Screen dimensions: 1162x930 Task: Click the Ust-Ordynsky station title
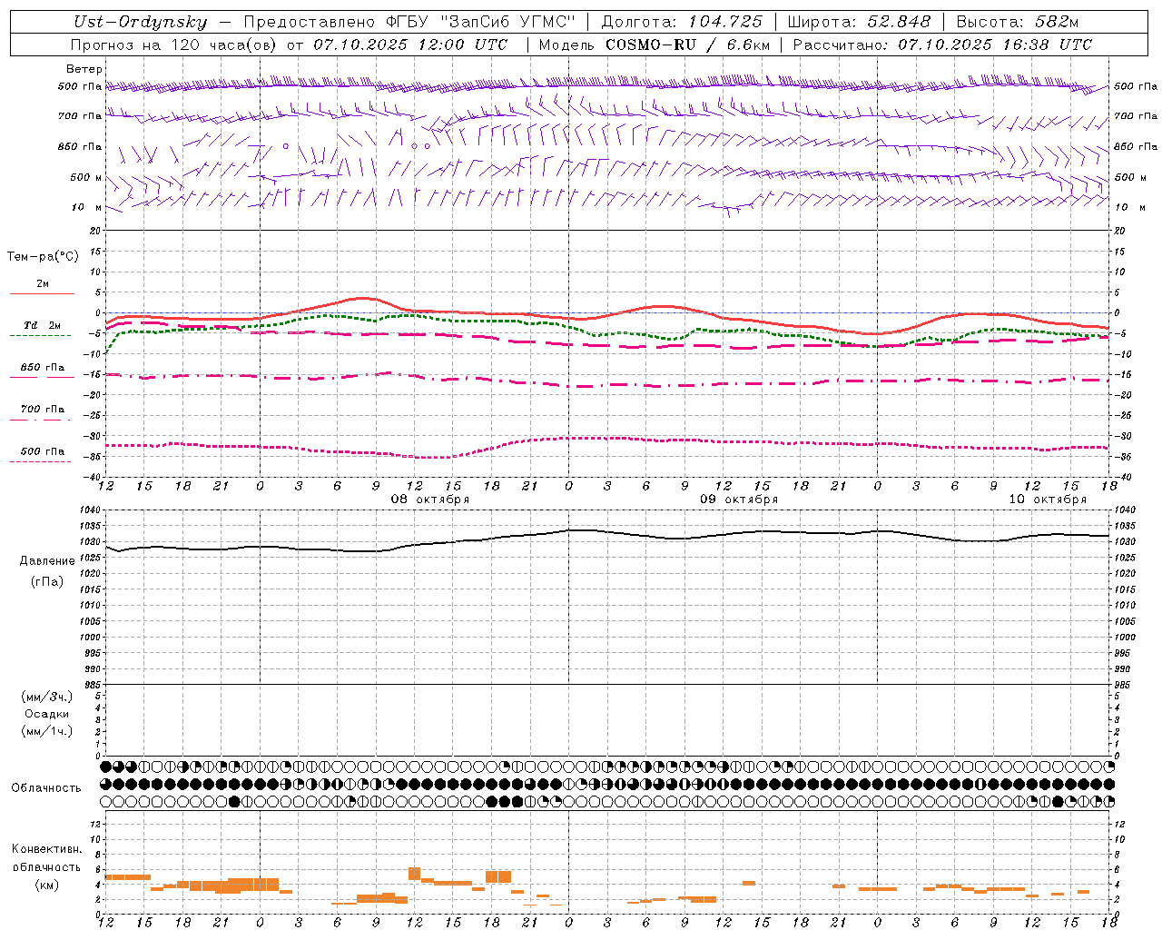140,22
